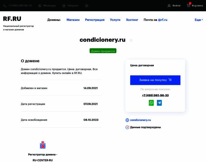Open the Услуги menu item
206x162 pixels.
115,20
